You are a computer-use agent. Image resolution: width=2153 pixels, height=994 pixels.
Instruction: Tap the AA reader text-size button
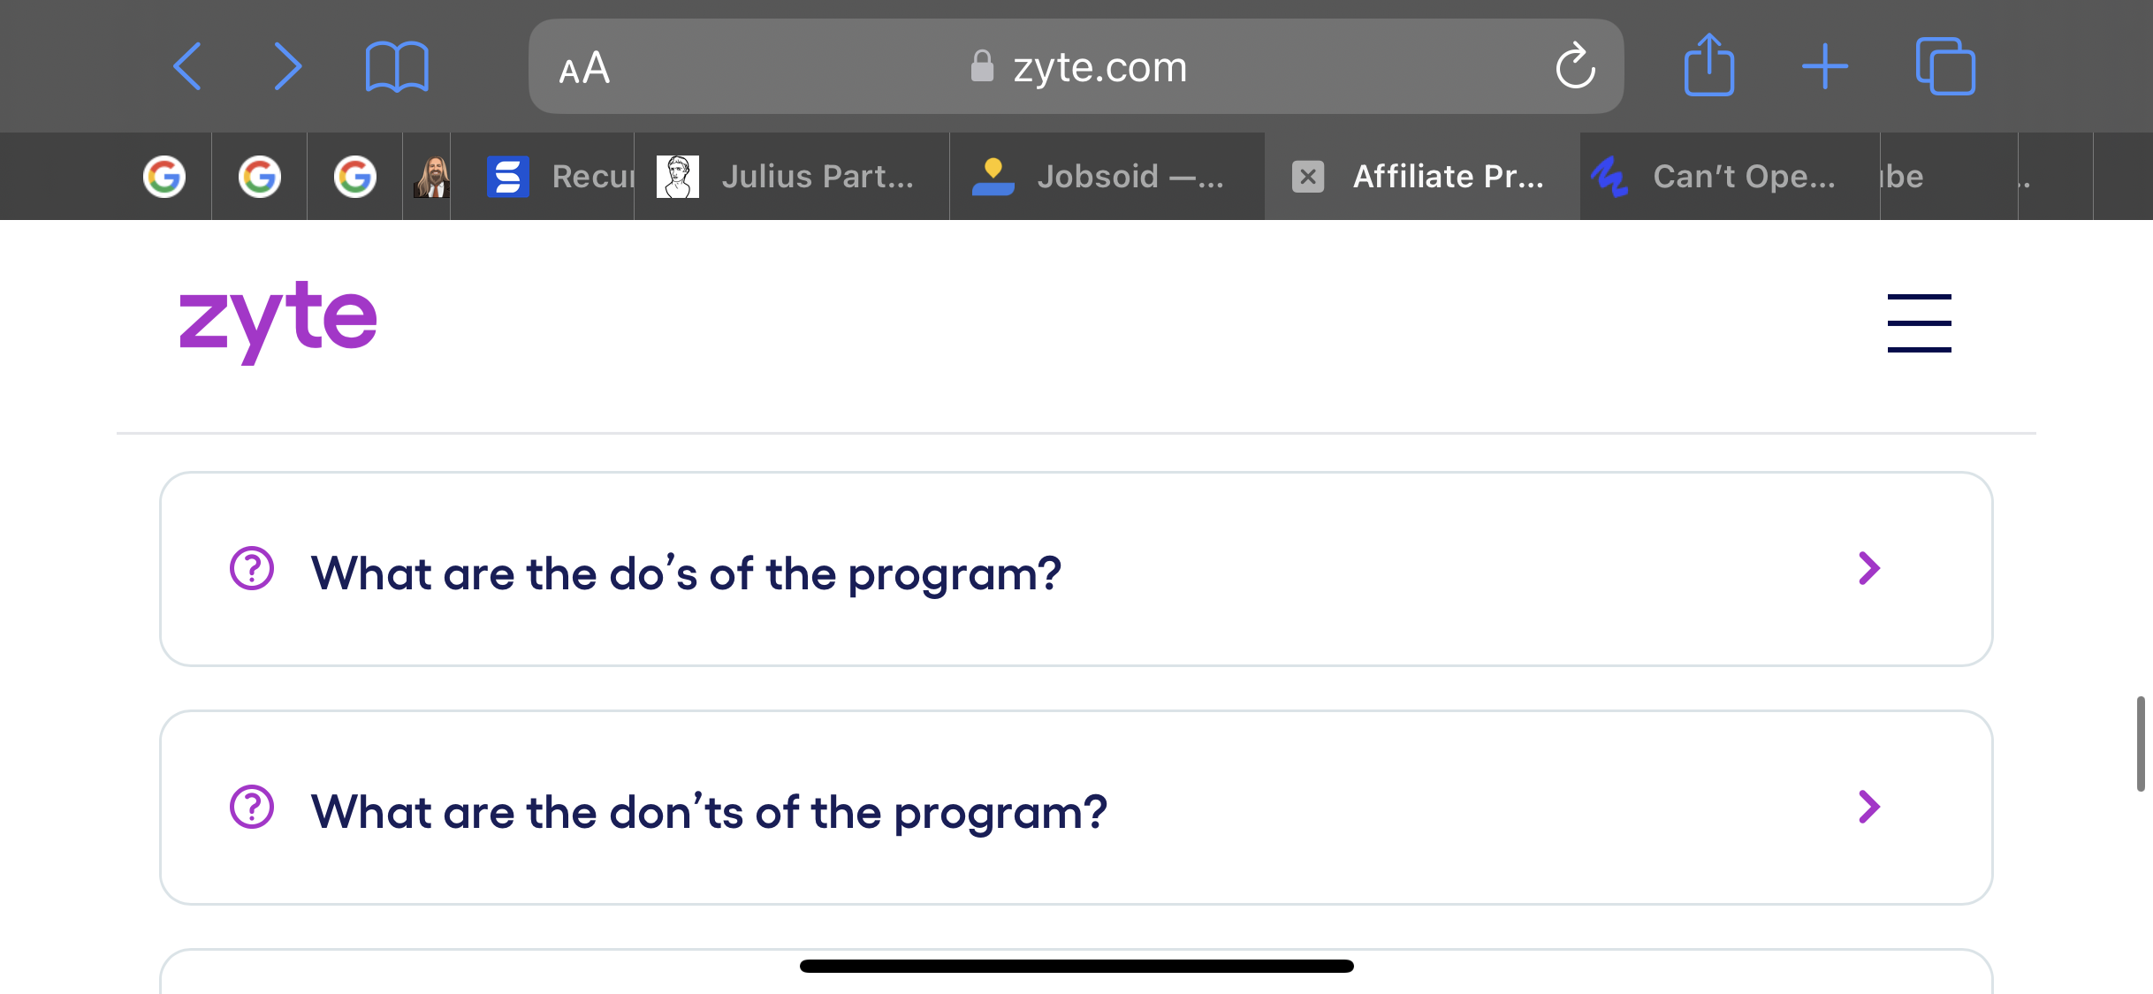584,67
